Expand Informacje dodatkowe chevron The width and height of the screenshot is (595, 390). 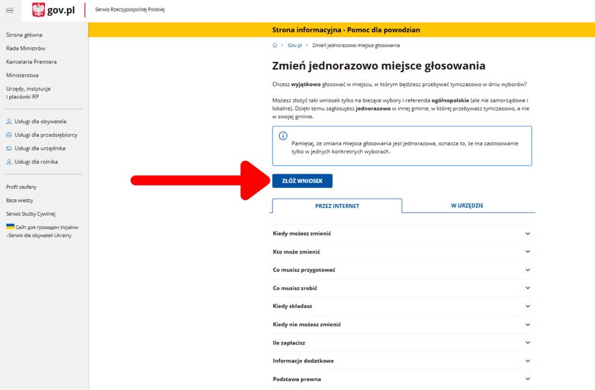click(x=528, y=361)
